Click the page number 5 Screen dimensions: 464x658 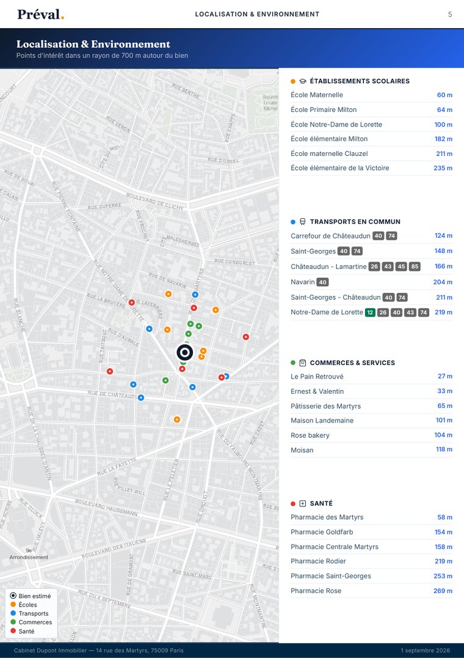pyautogui.click(x=450, y=14)
